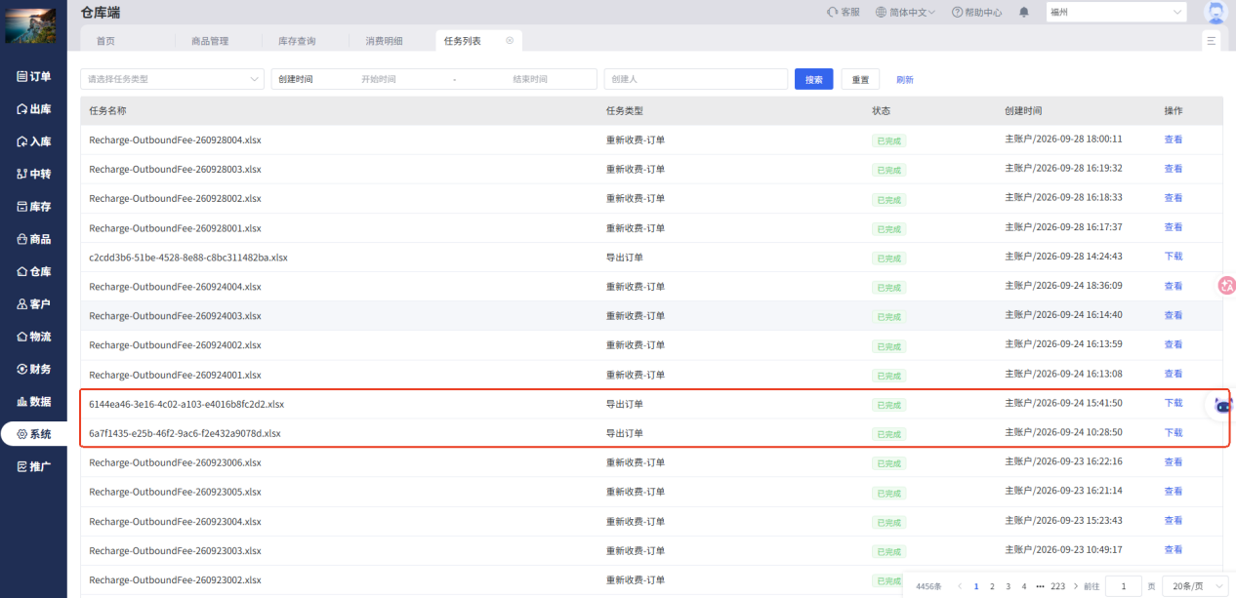Open 财务 in the sidebar

point(33,369)
